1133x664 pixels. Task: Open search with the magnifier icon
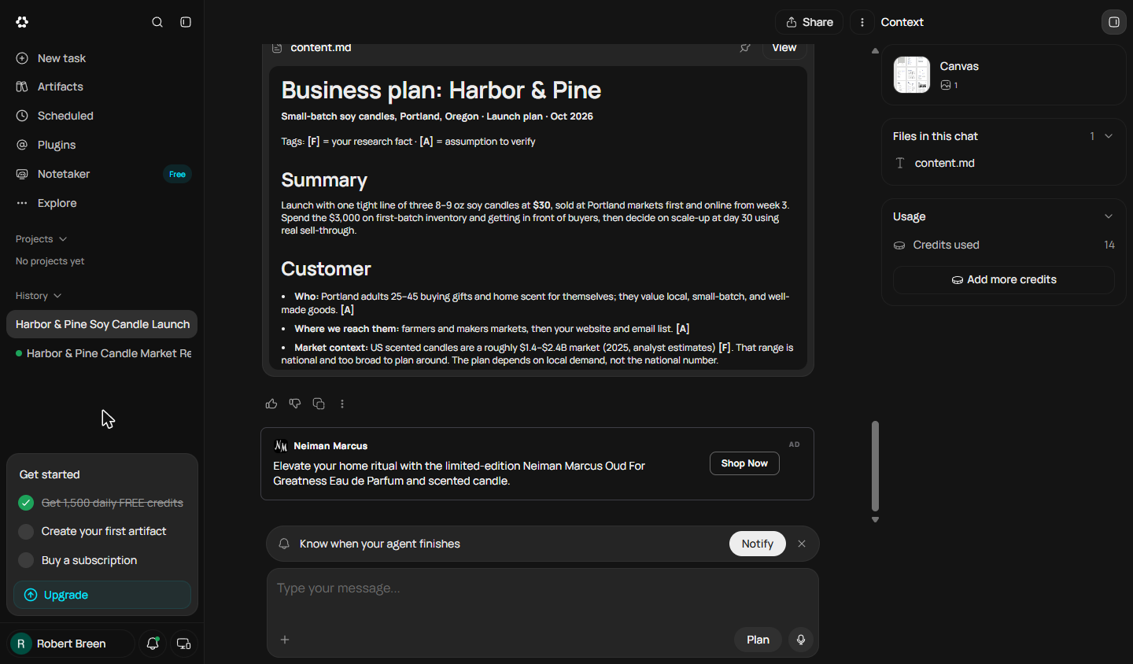[157, 22]
